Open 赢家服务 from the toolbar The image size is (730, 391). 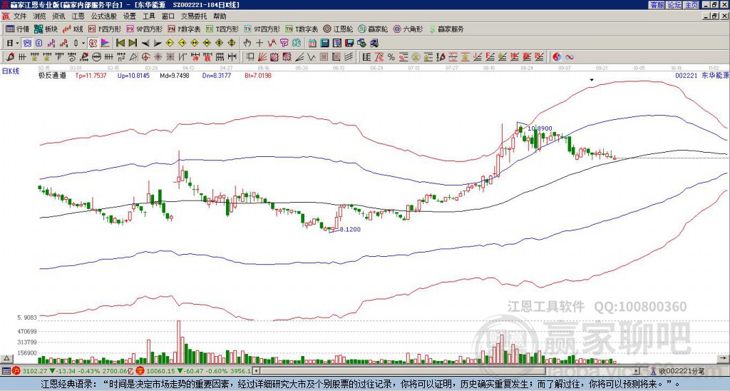coord(446,29)
